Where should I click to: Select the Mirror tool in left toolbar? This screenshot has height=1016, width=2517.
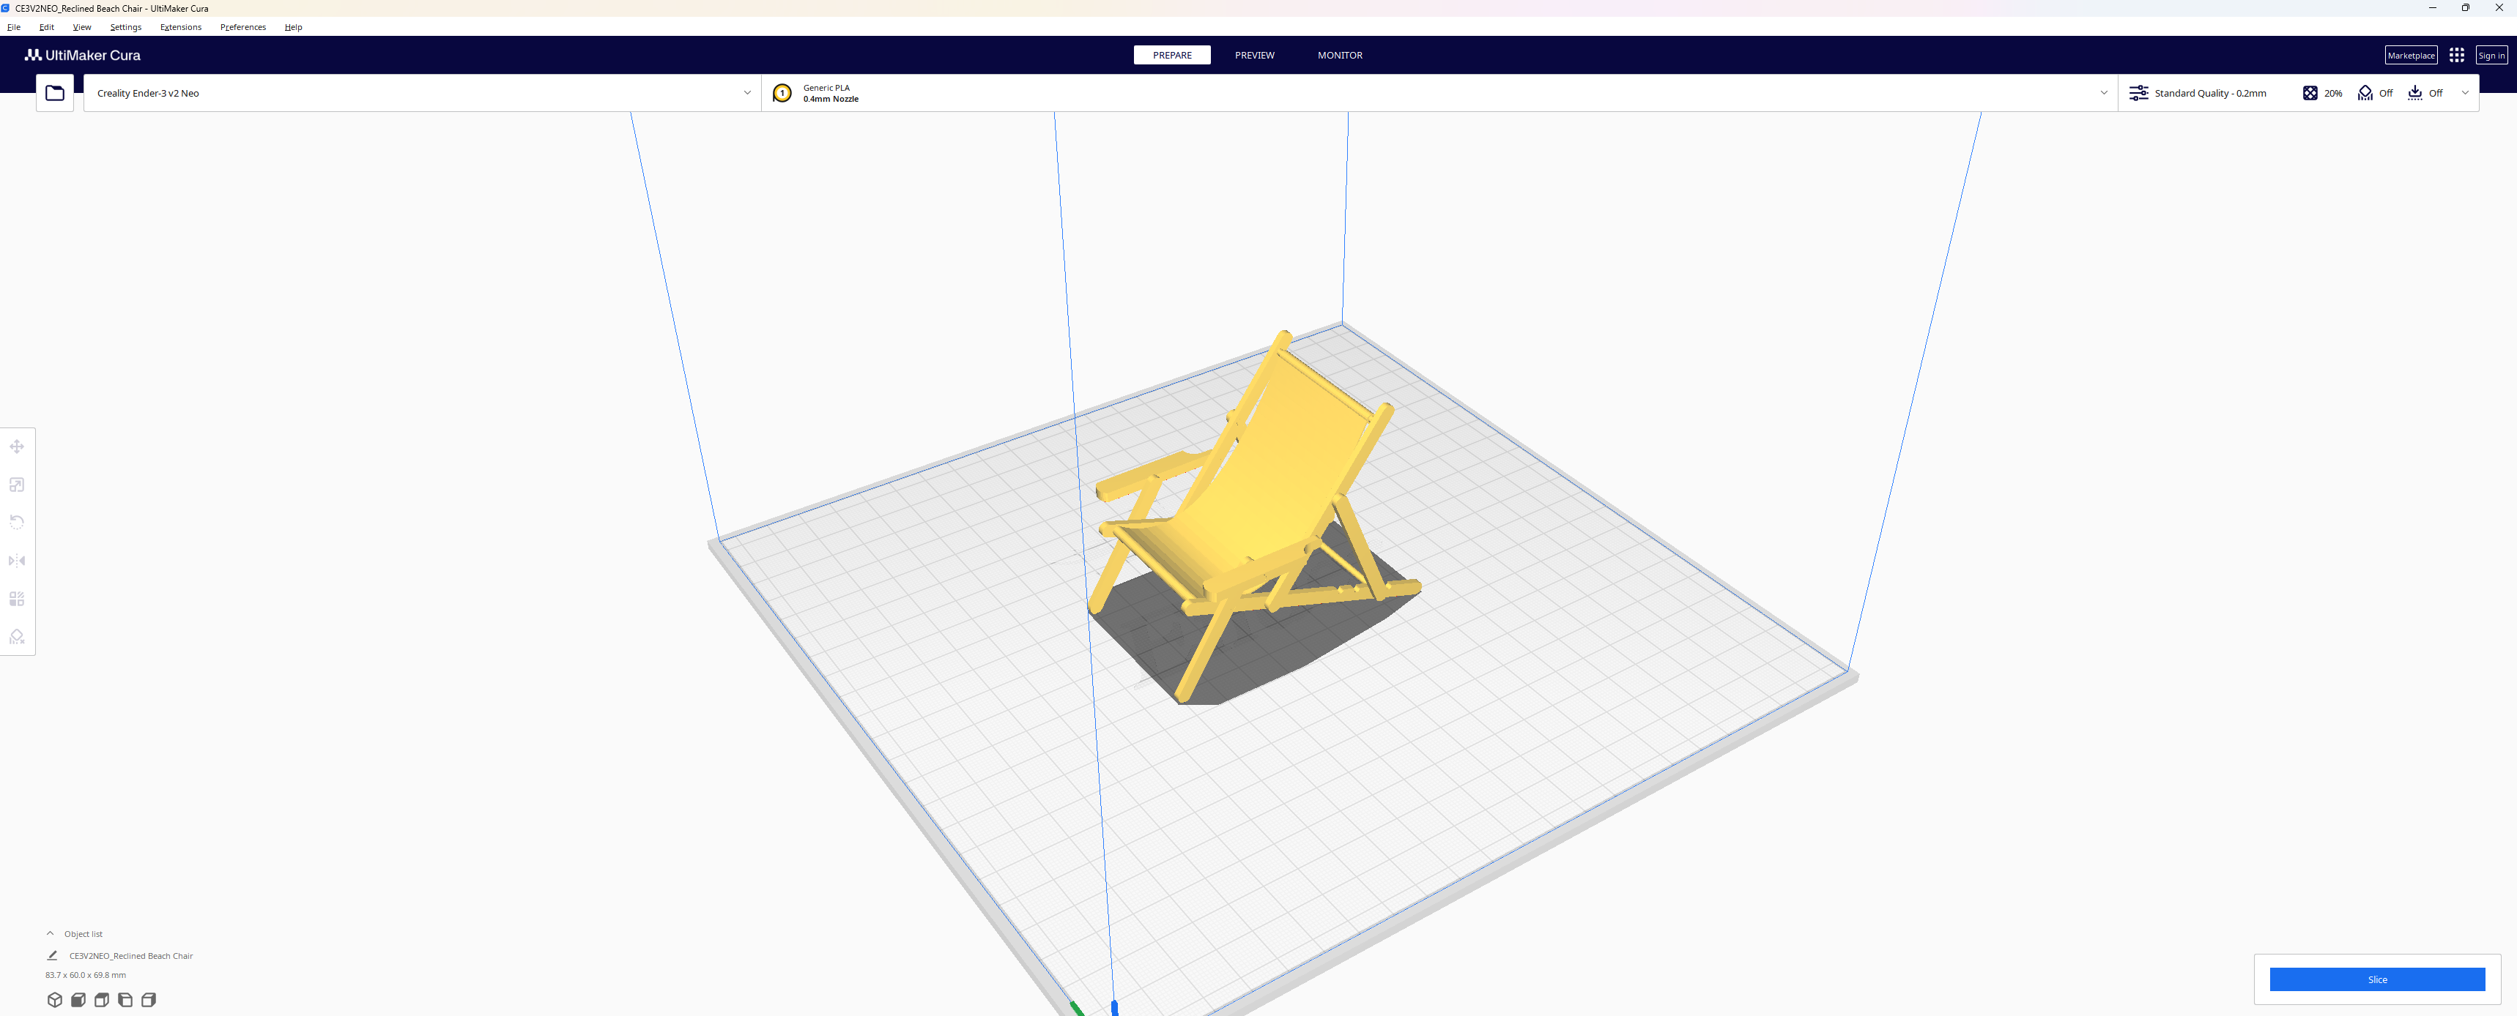click(17, 561)
